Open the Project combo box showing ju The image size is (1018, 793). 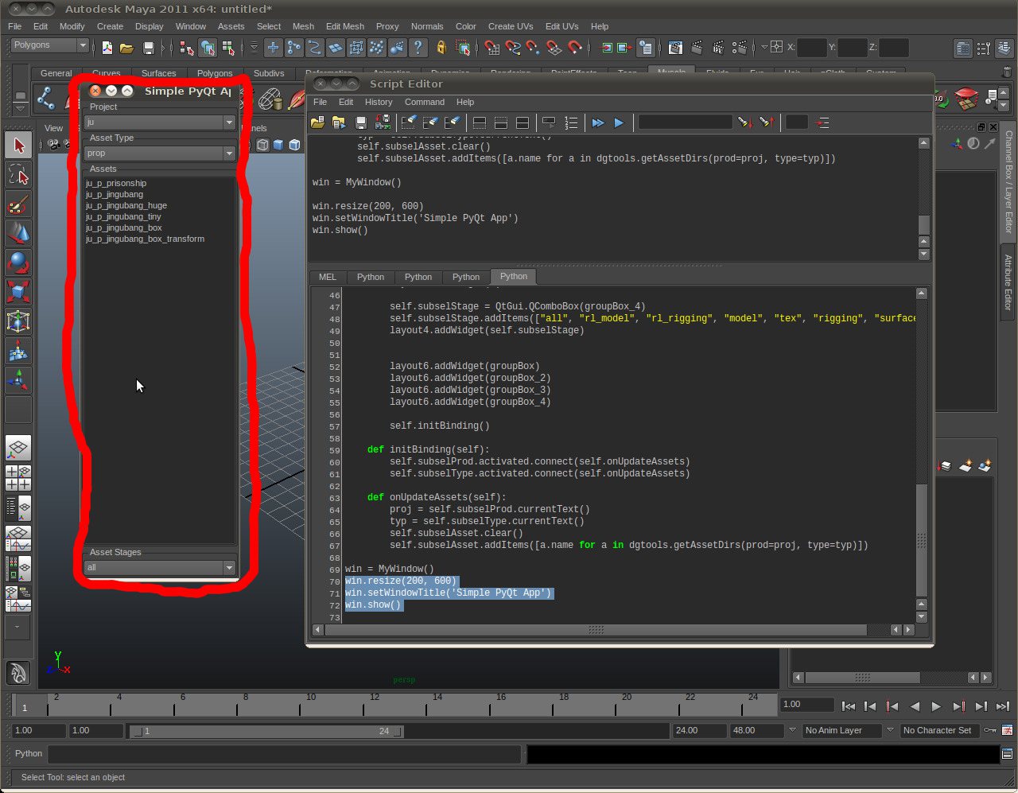tap(160, 122)
